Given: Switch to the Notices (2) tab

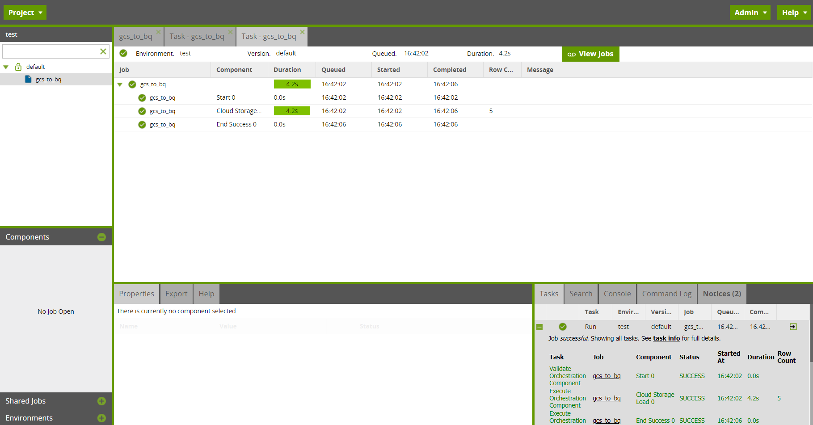Looking at the screenshot, I should coord(722,294).
